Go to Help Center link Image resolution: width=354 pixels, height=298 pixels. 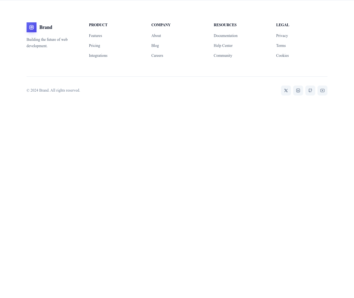point(223,46)
